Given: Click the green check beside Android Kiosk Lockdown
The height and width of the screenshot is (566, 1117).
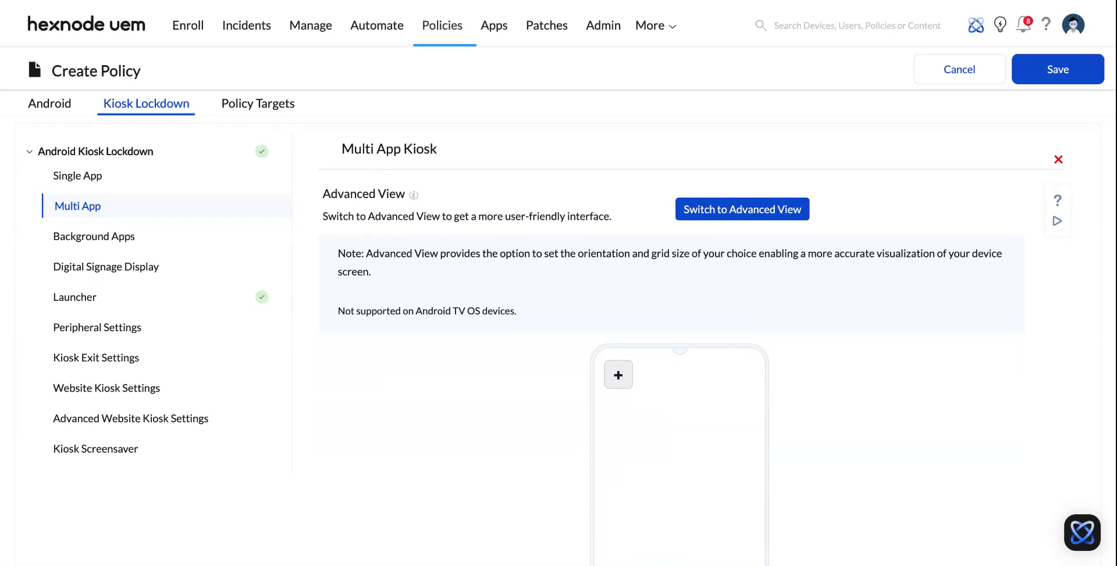Looking at the screenshot, I should [262, 151].
